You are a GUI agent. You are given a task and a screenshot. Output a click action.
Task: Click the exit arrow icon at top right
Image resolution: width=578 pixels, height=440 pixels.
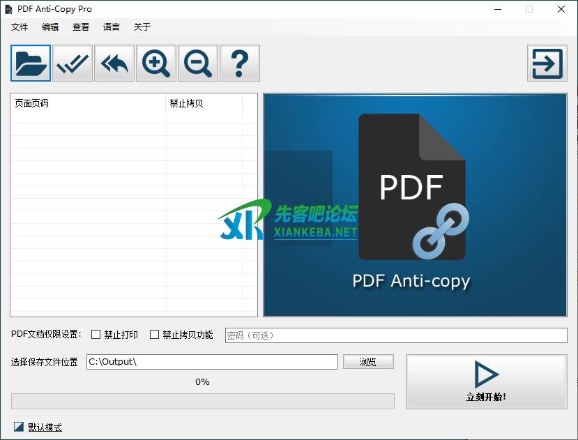point(547,63)
